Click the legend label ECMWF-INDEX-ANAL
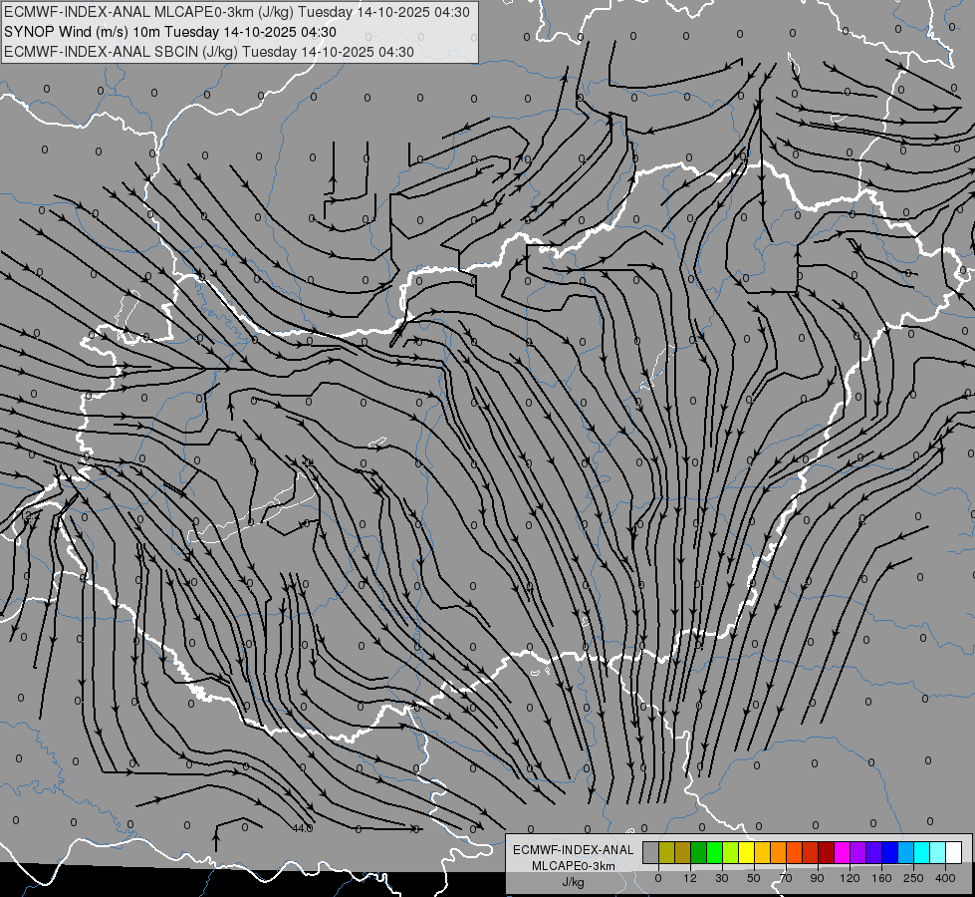 (x=573, y=850)
